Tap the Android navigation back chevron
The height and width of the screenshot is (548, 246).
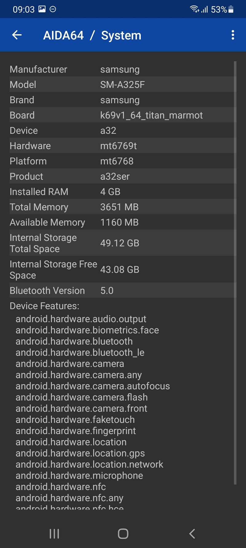click(192, 534)
